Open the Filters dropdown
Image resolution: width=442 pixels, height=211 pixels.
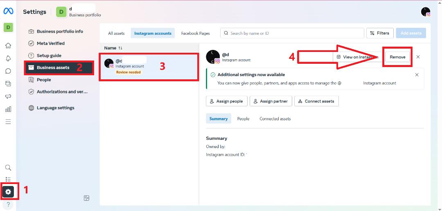point(380,33)
